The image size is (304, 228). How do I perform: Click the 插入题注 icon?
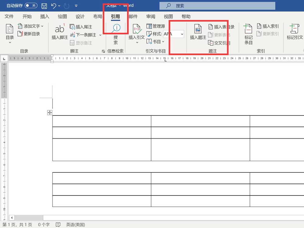(198, 32)
